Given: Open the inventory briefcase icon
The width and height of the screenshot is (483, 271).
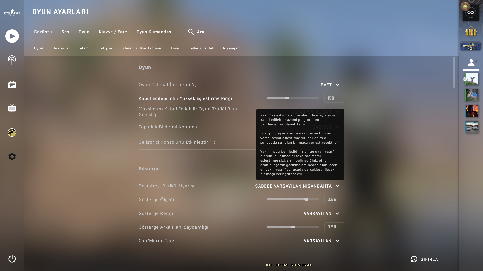Looking at the screenshot, I should click(x=12, y=84).
